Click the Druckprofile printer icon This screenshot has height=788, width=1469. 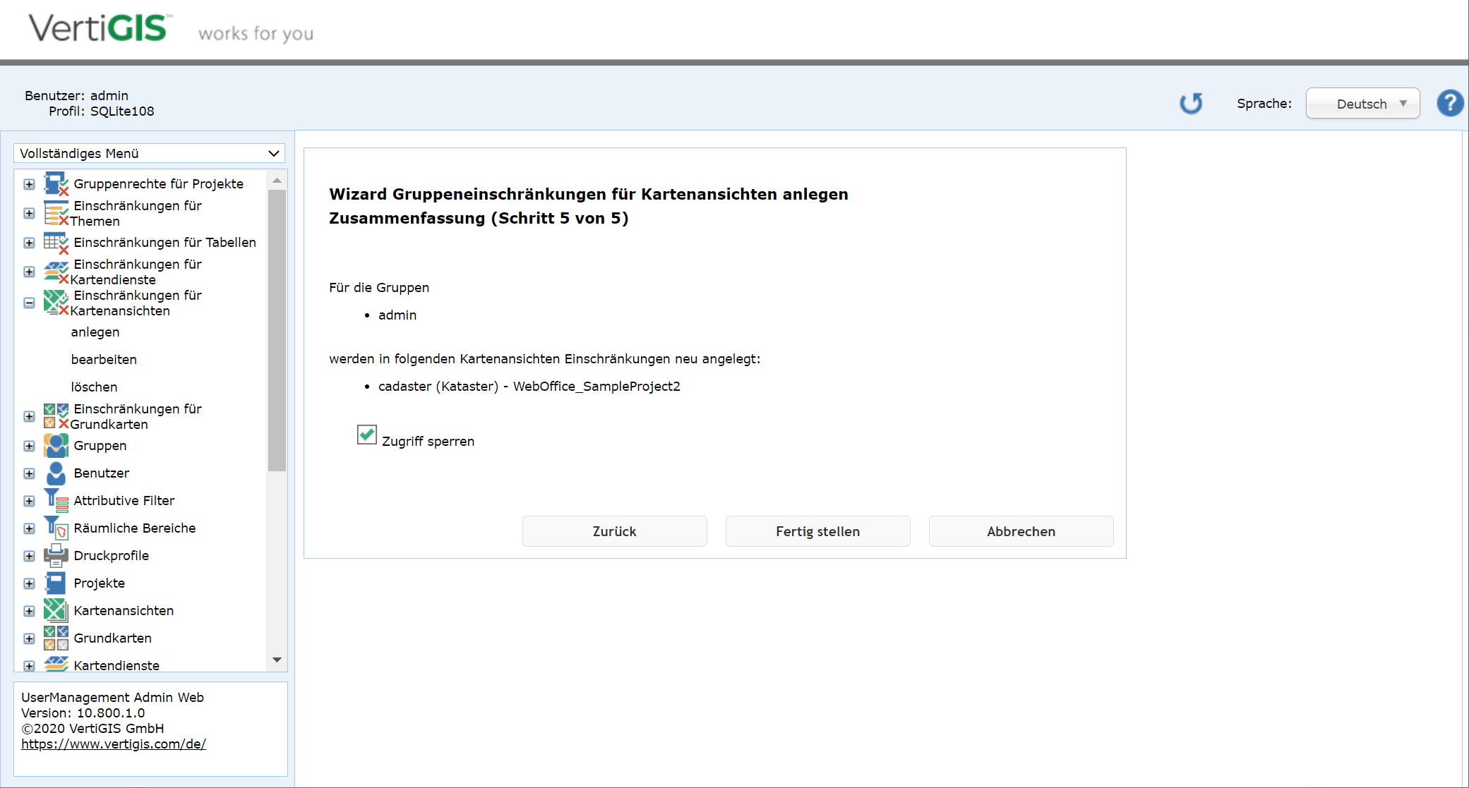56,556
